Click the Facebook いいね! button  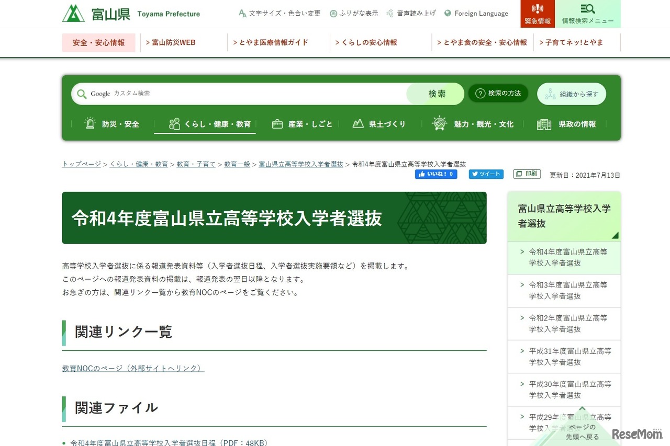436,174
